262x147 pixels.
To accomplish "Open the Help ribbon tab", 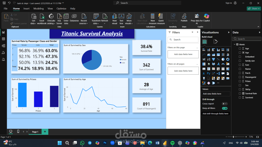I will pos(73,9).
